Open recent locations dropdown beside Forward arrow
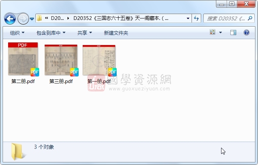 32,19
